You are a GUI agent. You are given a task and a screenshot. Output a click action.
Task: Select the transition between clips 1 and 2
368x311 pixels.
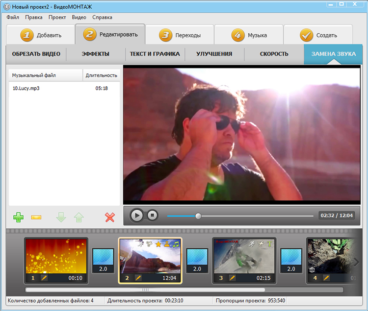coord(103,261)
